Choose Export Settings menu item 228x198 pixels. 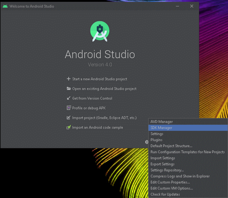click(188, 164)
